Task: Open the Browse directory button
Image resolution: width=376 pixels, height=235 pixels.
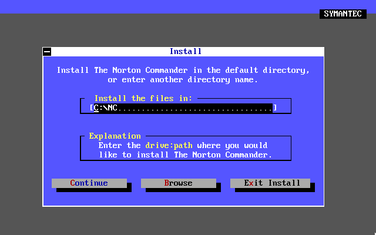Action: pos(179,183)
